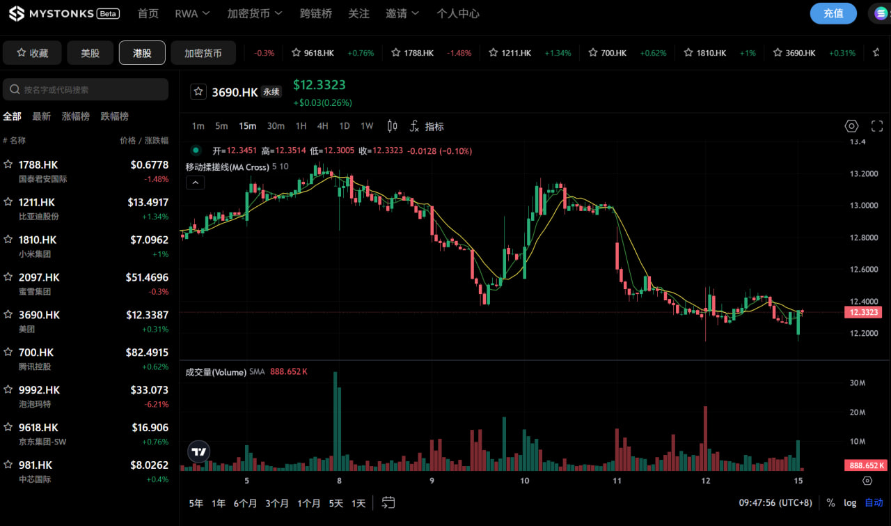Expand the RWA menu in the top navigation
The width and height of the screenshot is (891, 526).
point(191,13)
